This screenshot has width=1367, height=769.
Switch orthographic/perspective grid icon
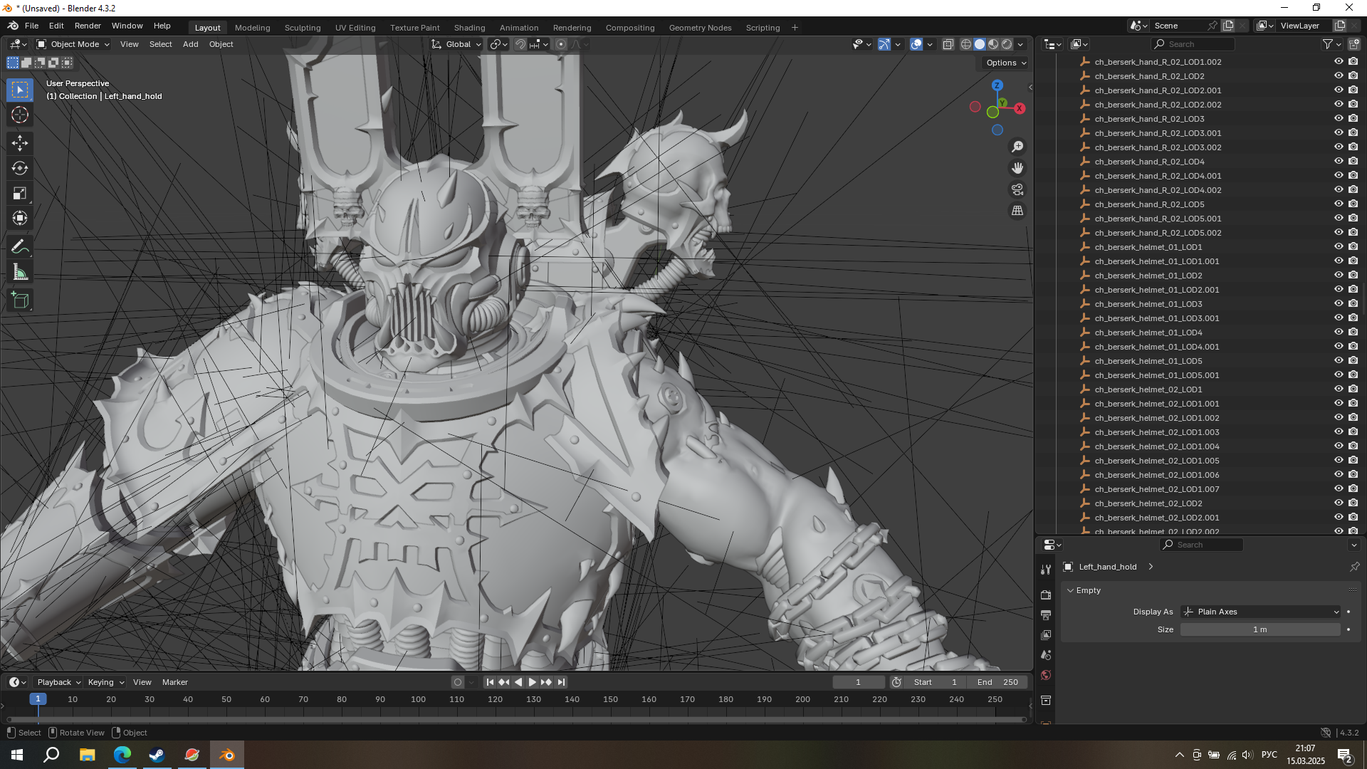click(x=1017, y=211)
